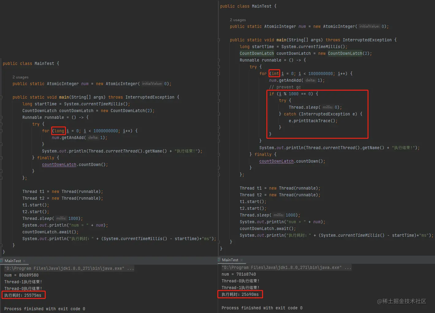435x313 pixels.
Task: Click 't1.start();' line in left editor
Action: pyautogui.click(x=36, y=205)
